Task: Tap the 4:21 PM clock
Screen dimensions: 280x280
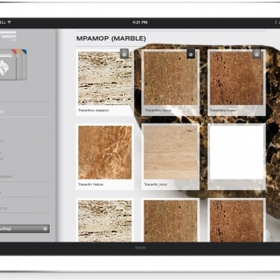Action: pyautogui.click(x=140, y=22)
